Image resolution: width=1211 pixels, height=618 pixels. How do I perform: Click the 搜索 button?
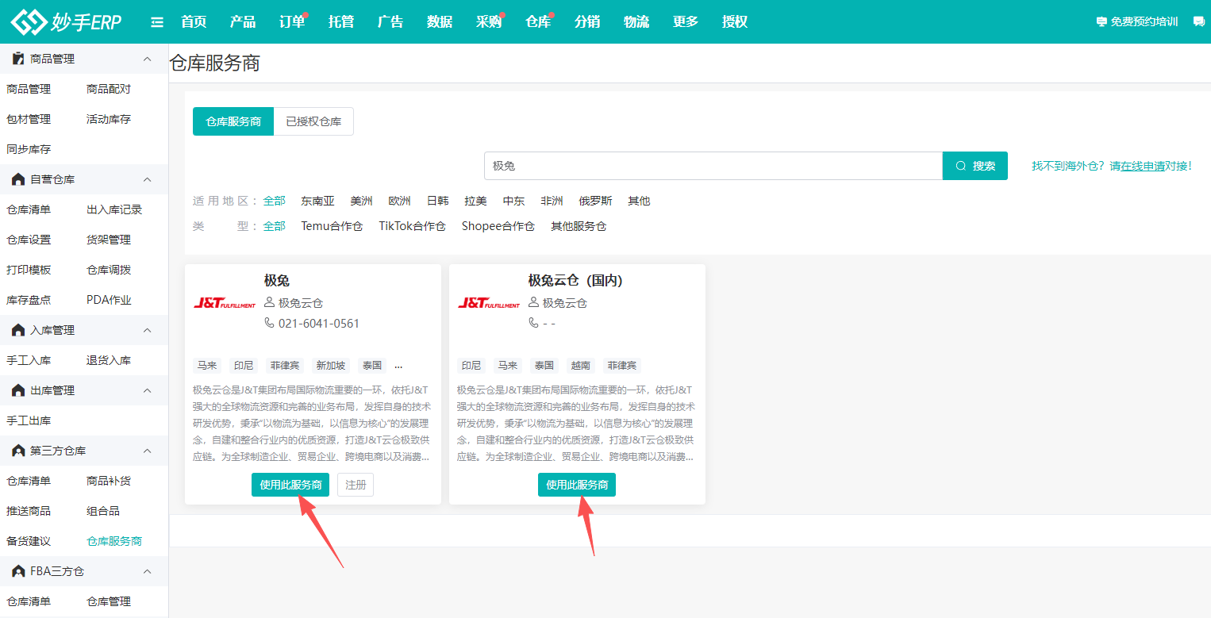[975, 166]
